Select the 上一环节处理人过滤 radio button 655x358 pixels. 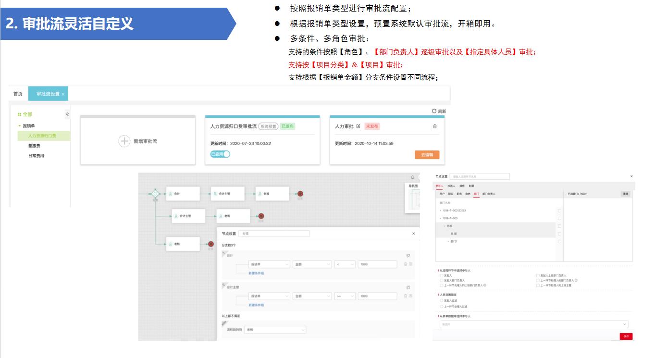point(442,306)
